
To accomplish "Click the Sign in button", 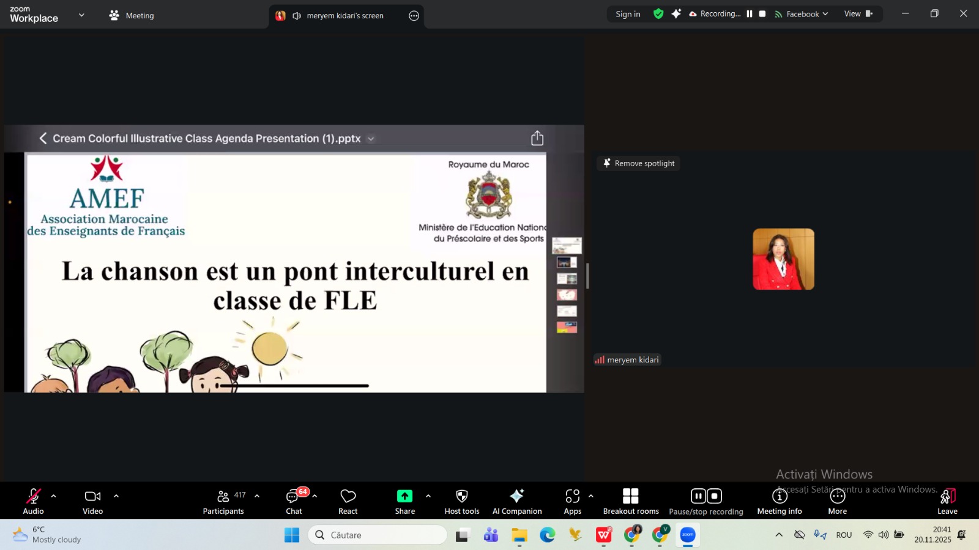I will (x=628, y=14).
